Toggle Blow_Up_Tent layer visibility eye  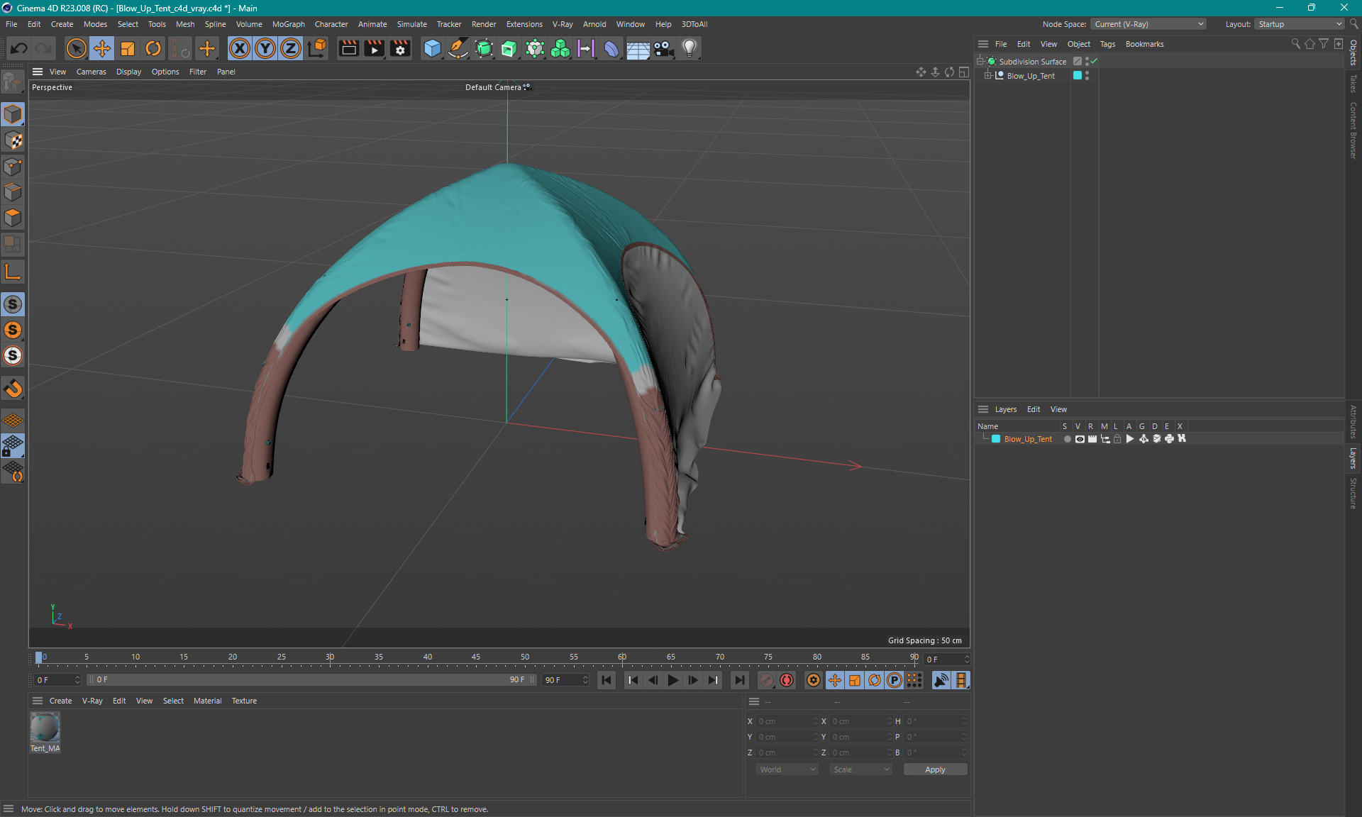pyautogui.click(x=1080, y=439)
